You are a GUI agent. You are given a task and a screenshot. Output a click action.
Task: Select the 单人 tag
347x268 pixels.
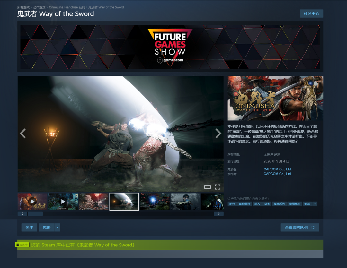[257, 204]
